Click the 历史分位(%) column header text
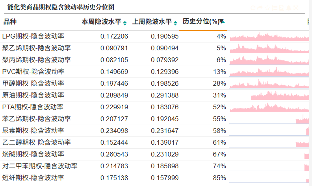 (x=201, y=21)
